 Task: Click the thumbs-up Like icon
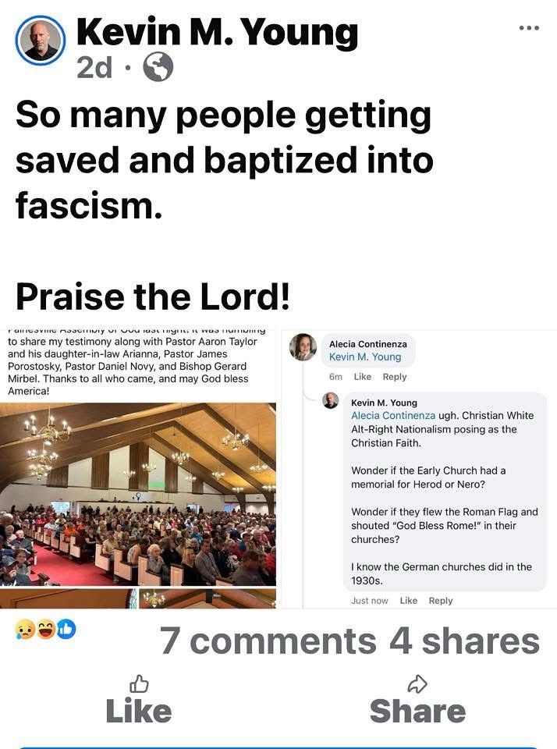point(139,684)
